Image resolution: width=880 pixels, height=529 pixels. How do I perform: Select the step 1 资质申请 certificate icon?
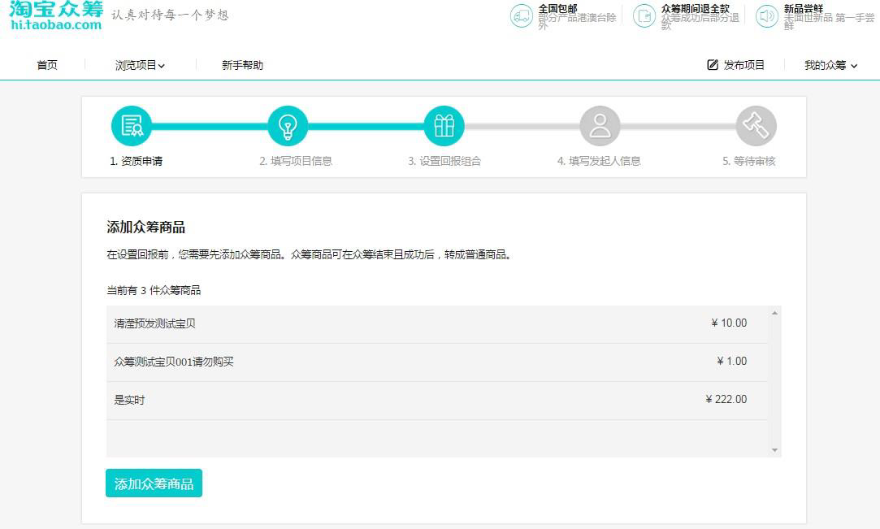(x=132, y=126)
